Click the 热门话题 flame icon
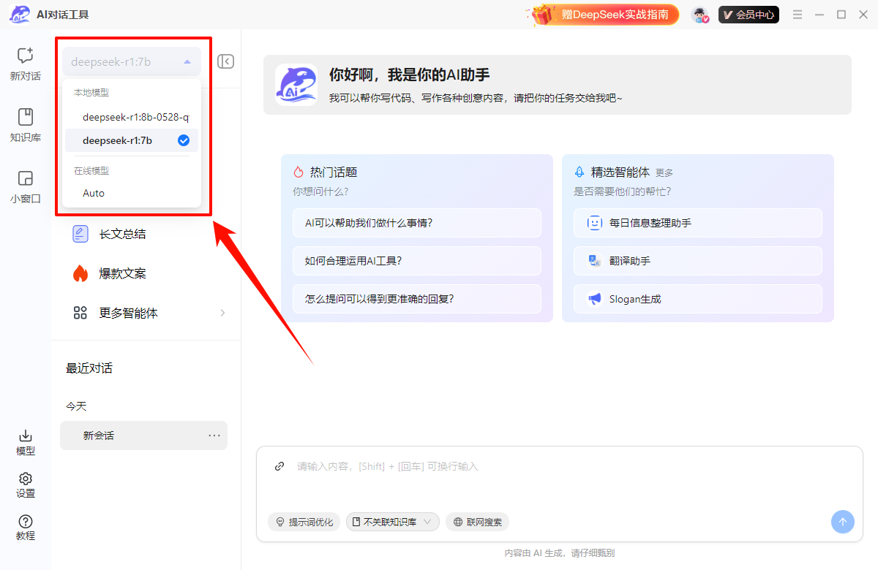This screenshot has width=878, height=570. 299,172
